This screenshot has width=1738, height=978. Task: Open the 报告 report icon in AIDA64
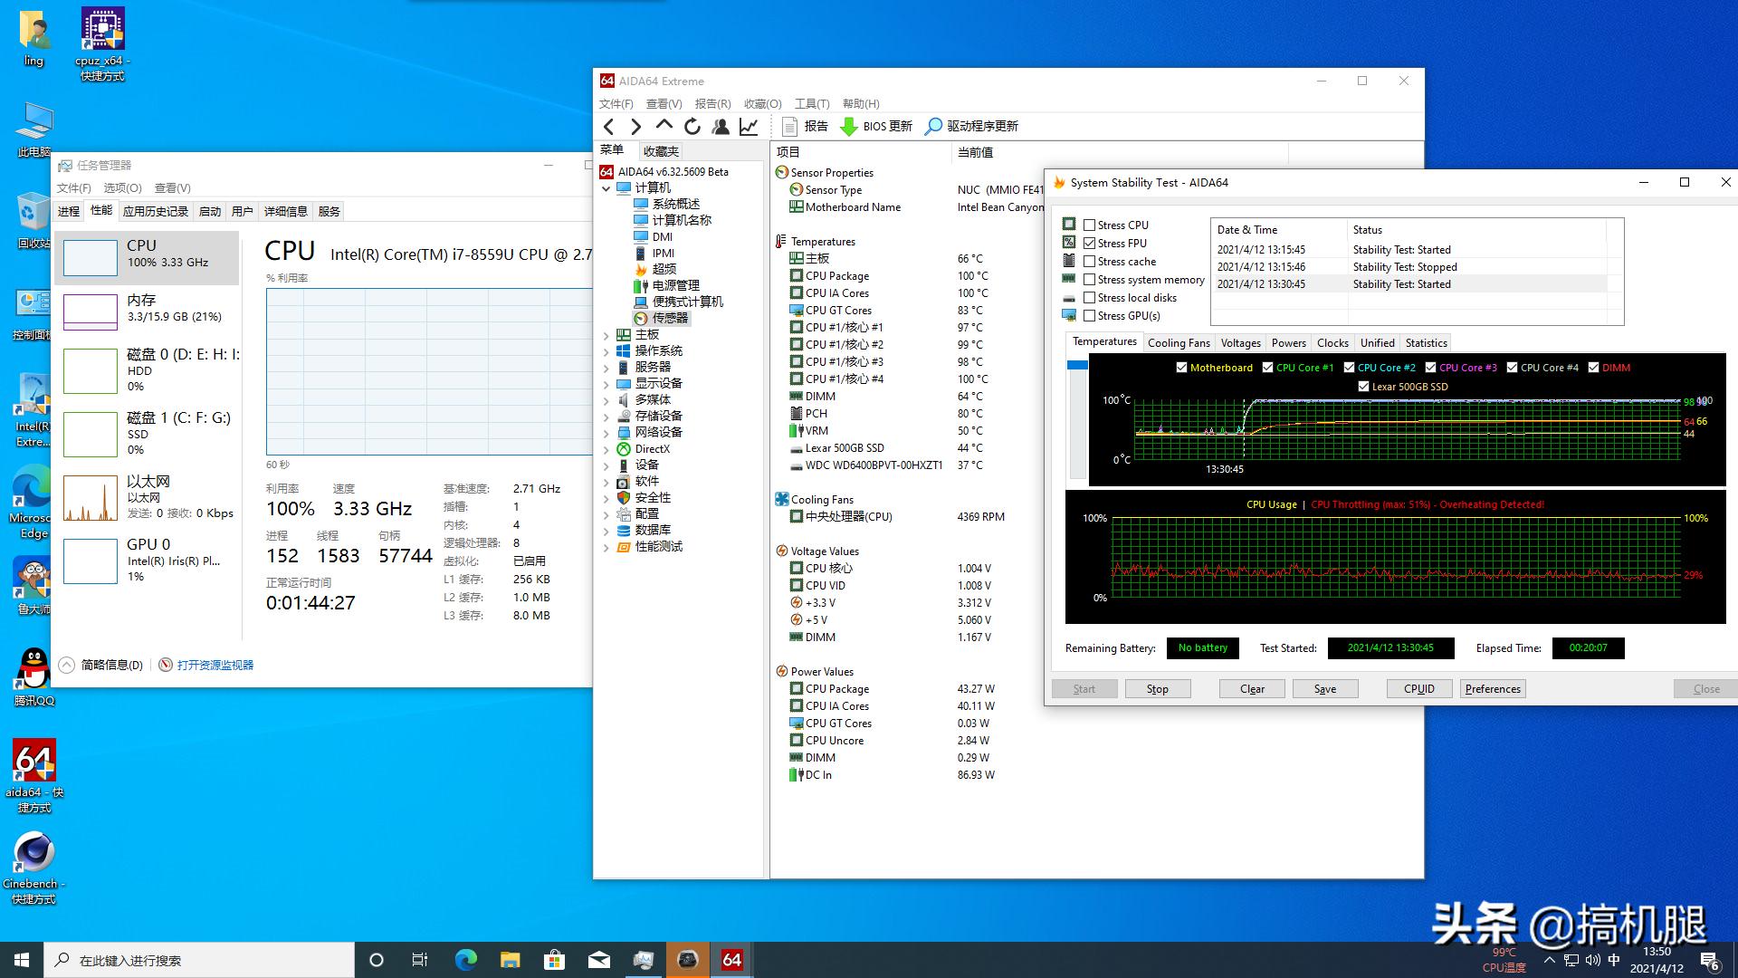pyautogui.click(x=805, y=126)
